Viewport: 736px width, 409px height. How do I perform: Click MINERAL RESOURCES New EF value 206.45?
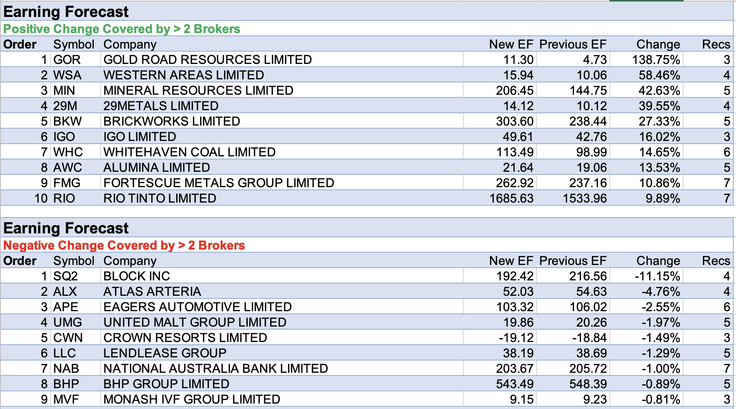514,91
